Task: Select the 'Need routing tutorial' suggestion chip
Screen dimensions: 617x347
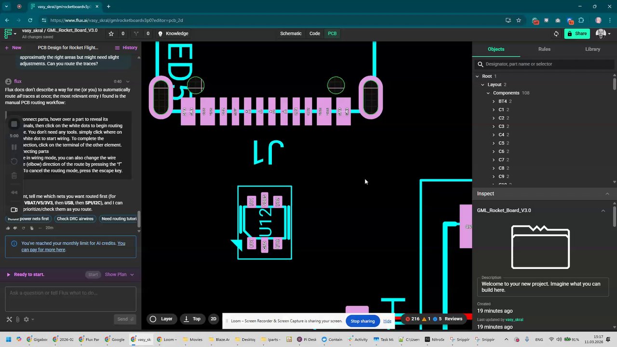Action: (x=119, y=219)
